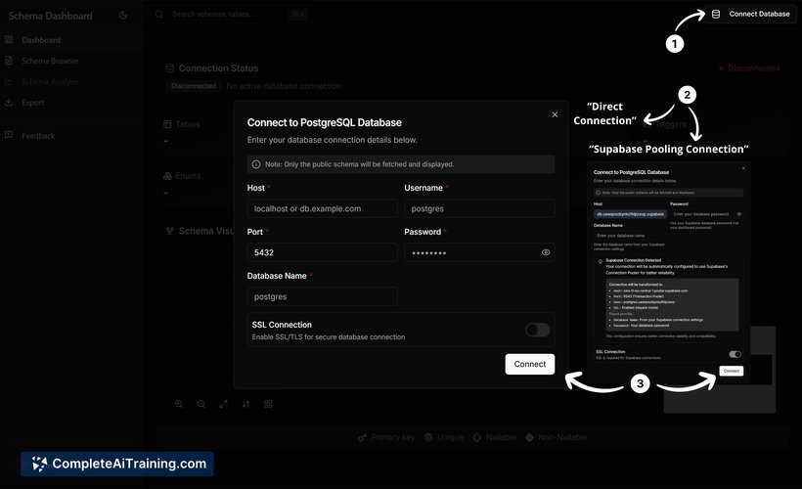Click the Connect button in dialog
The width and height of the screenshot is (802, 489).
530,364
